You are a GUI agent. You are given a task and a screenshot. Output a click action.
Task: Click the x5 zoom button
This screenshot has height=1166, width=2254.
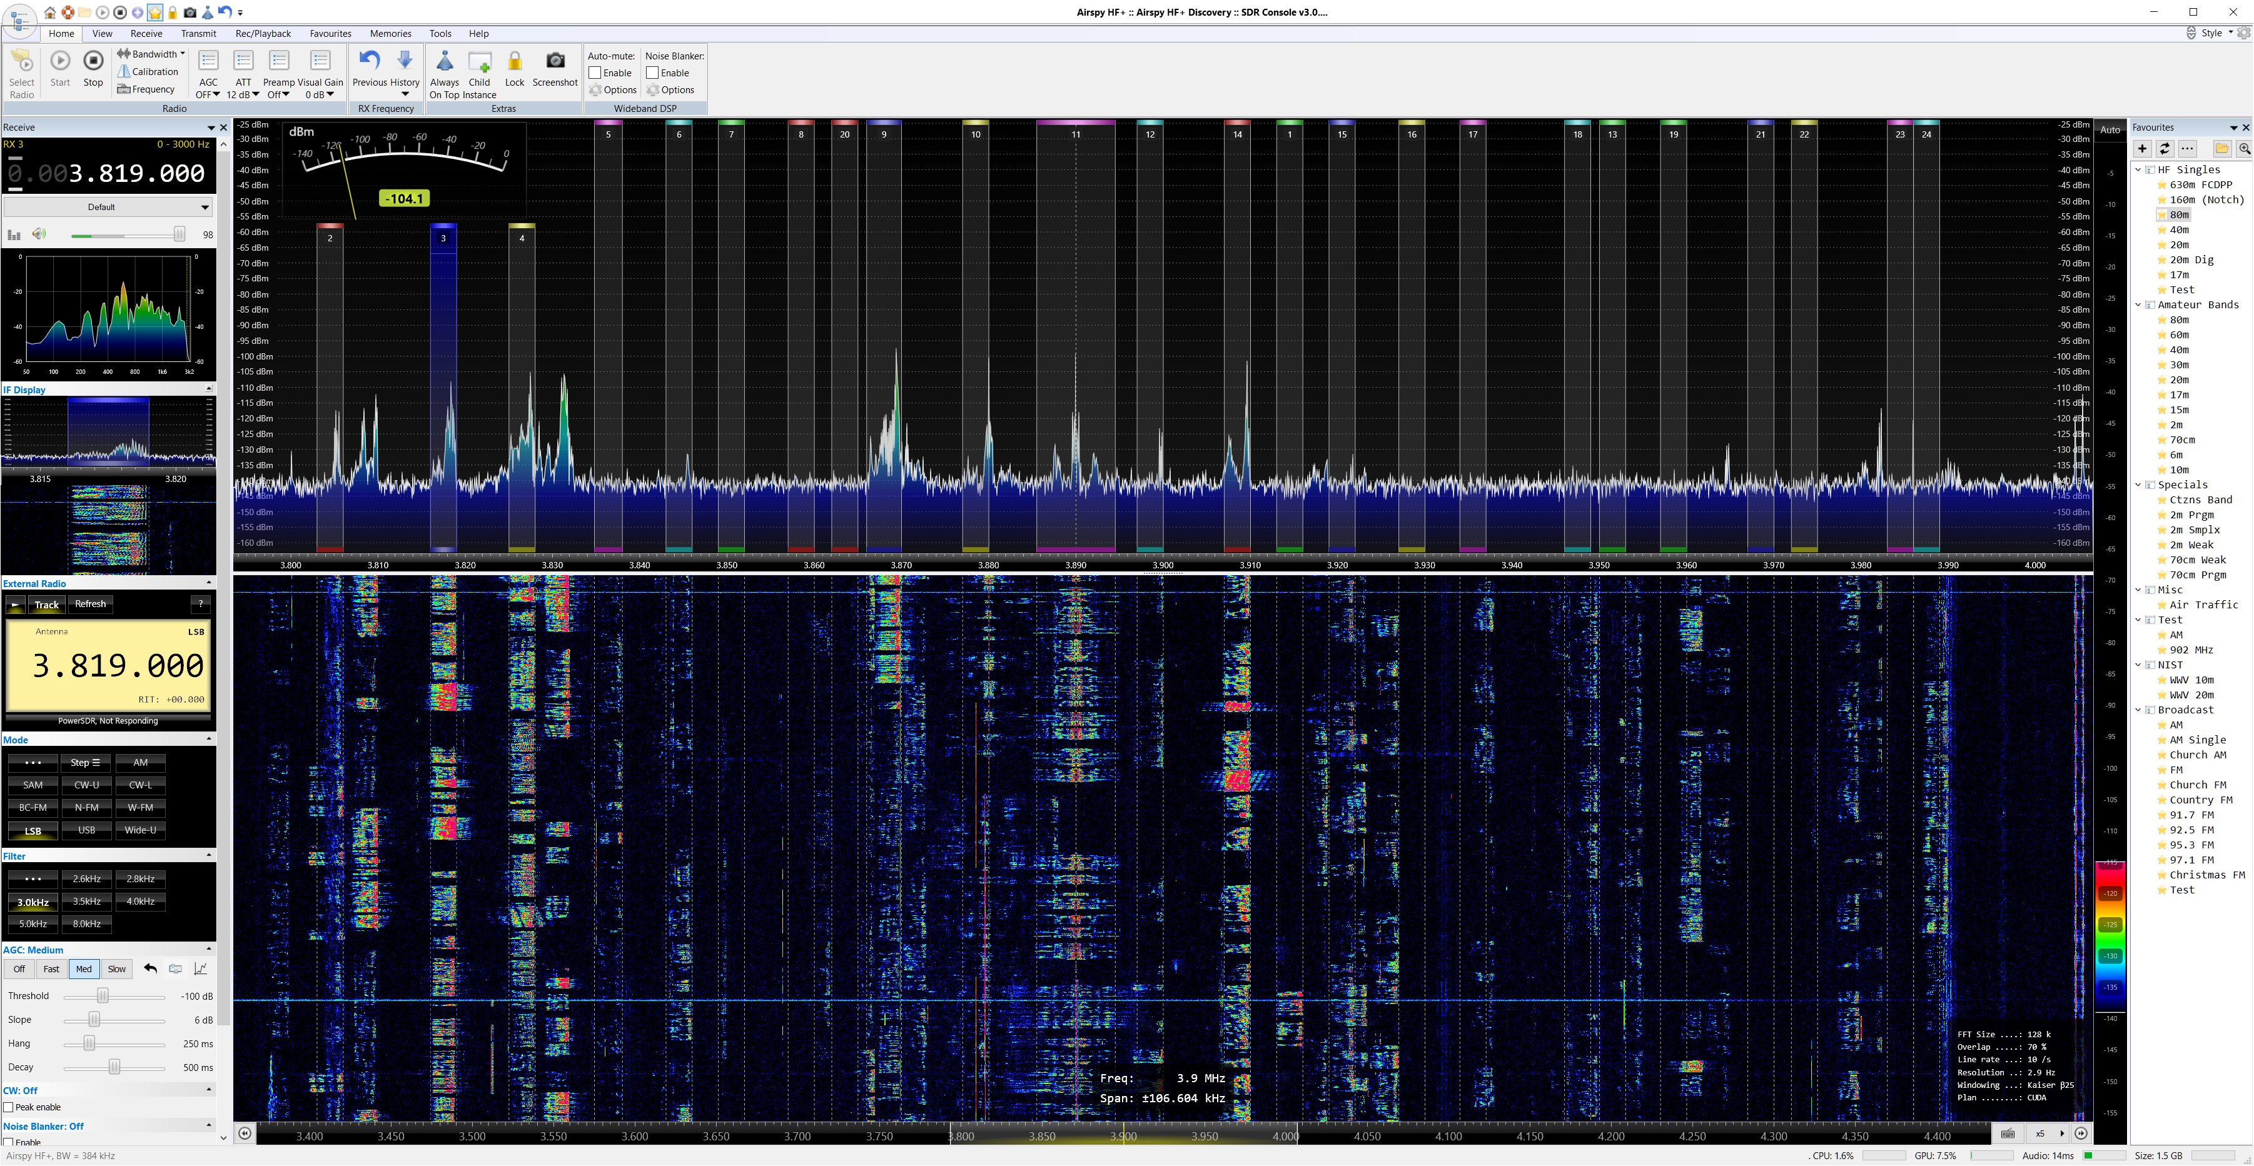pos(2041,1133)
